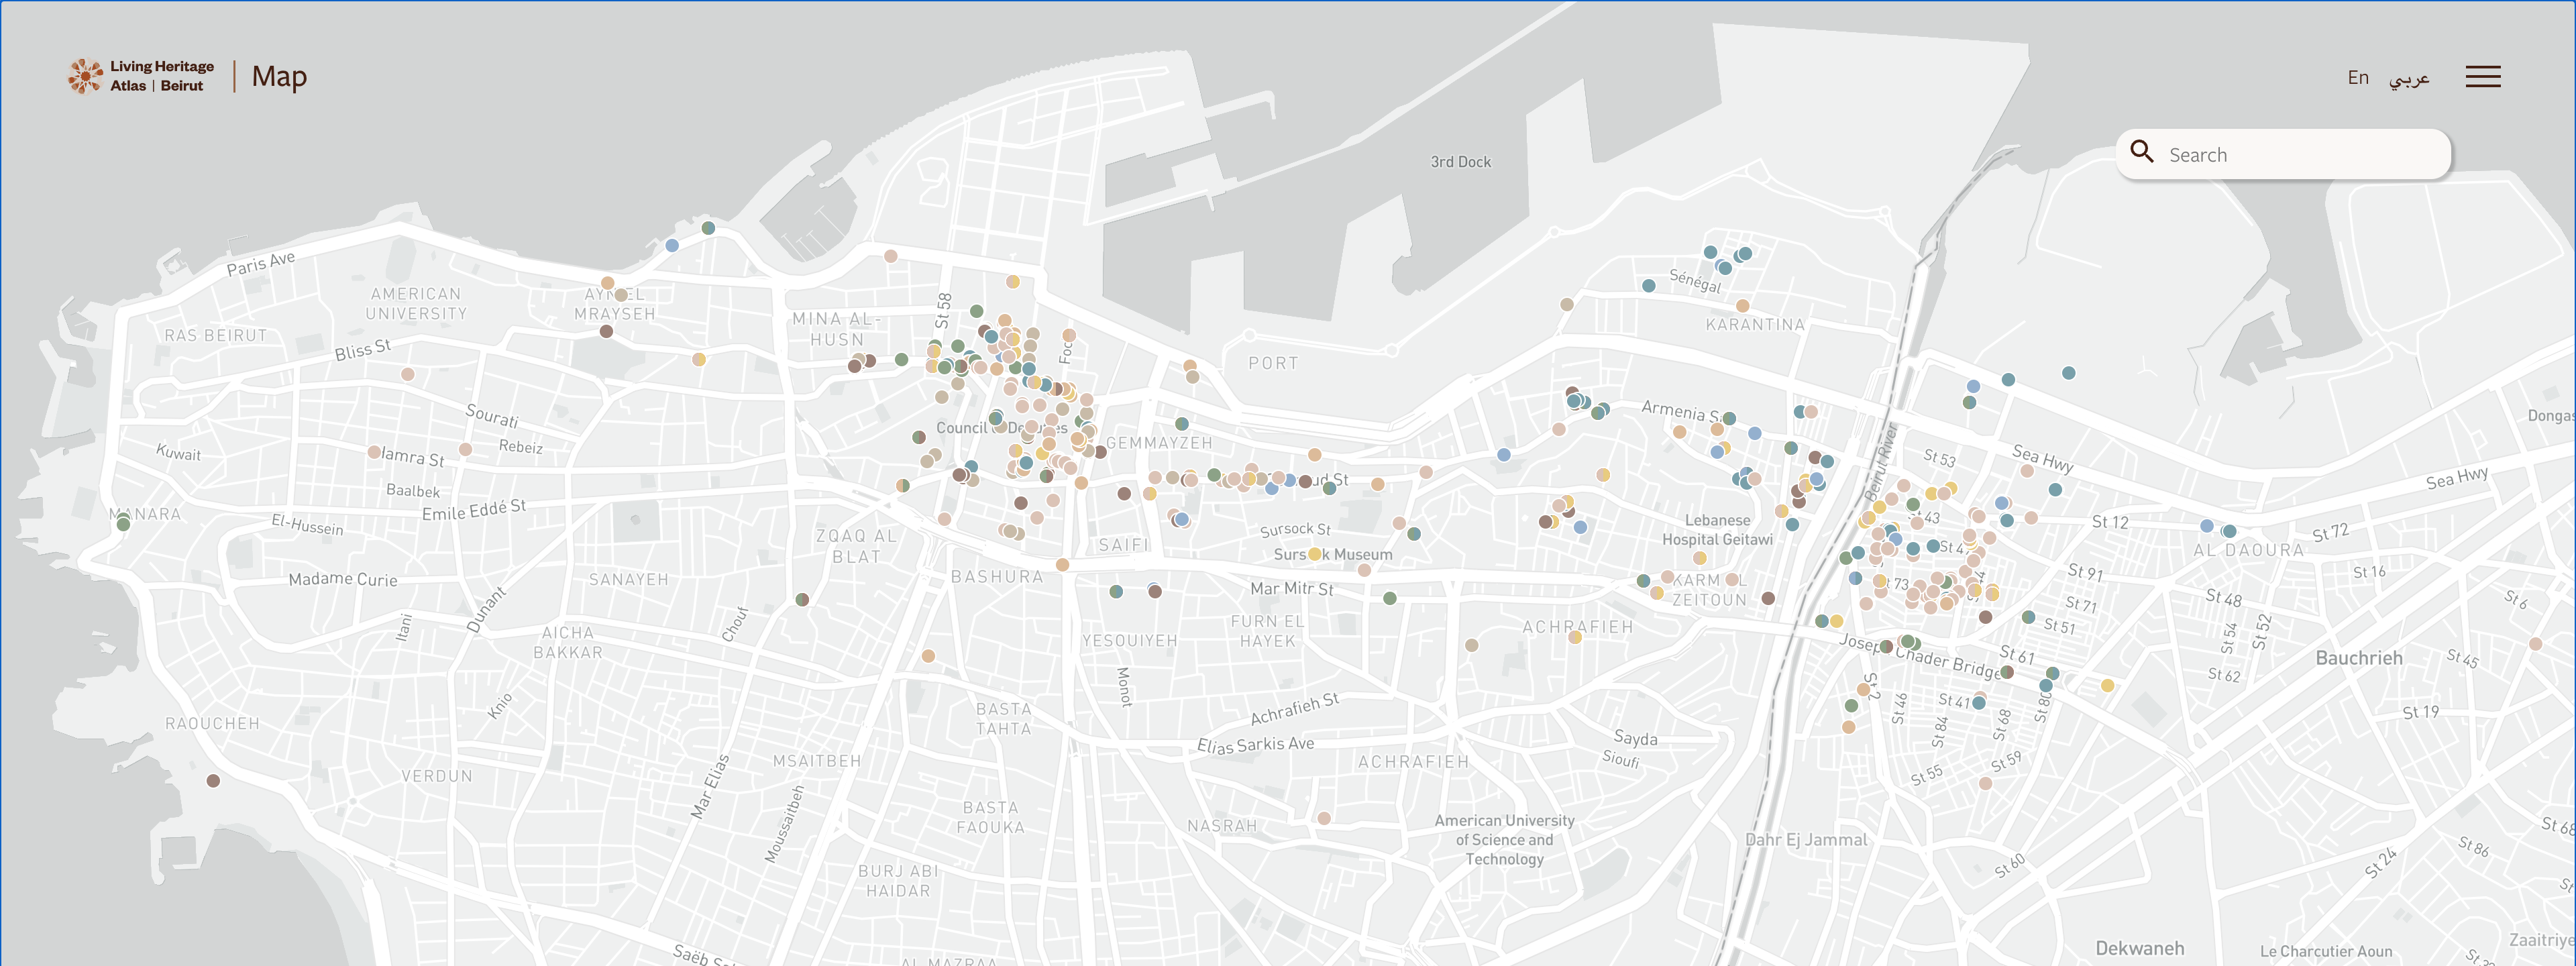
Task: Select the yellow marker on Sursock Museum label
Action: click(x=1315, y=554)
